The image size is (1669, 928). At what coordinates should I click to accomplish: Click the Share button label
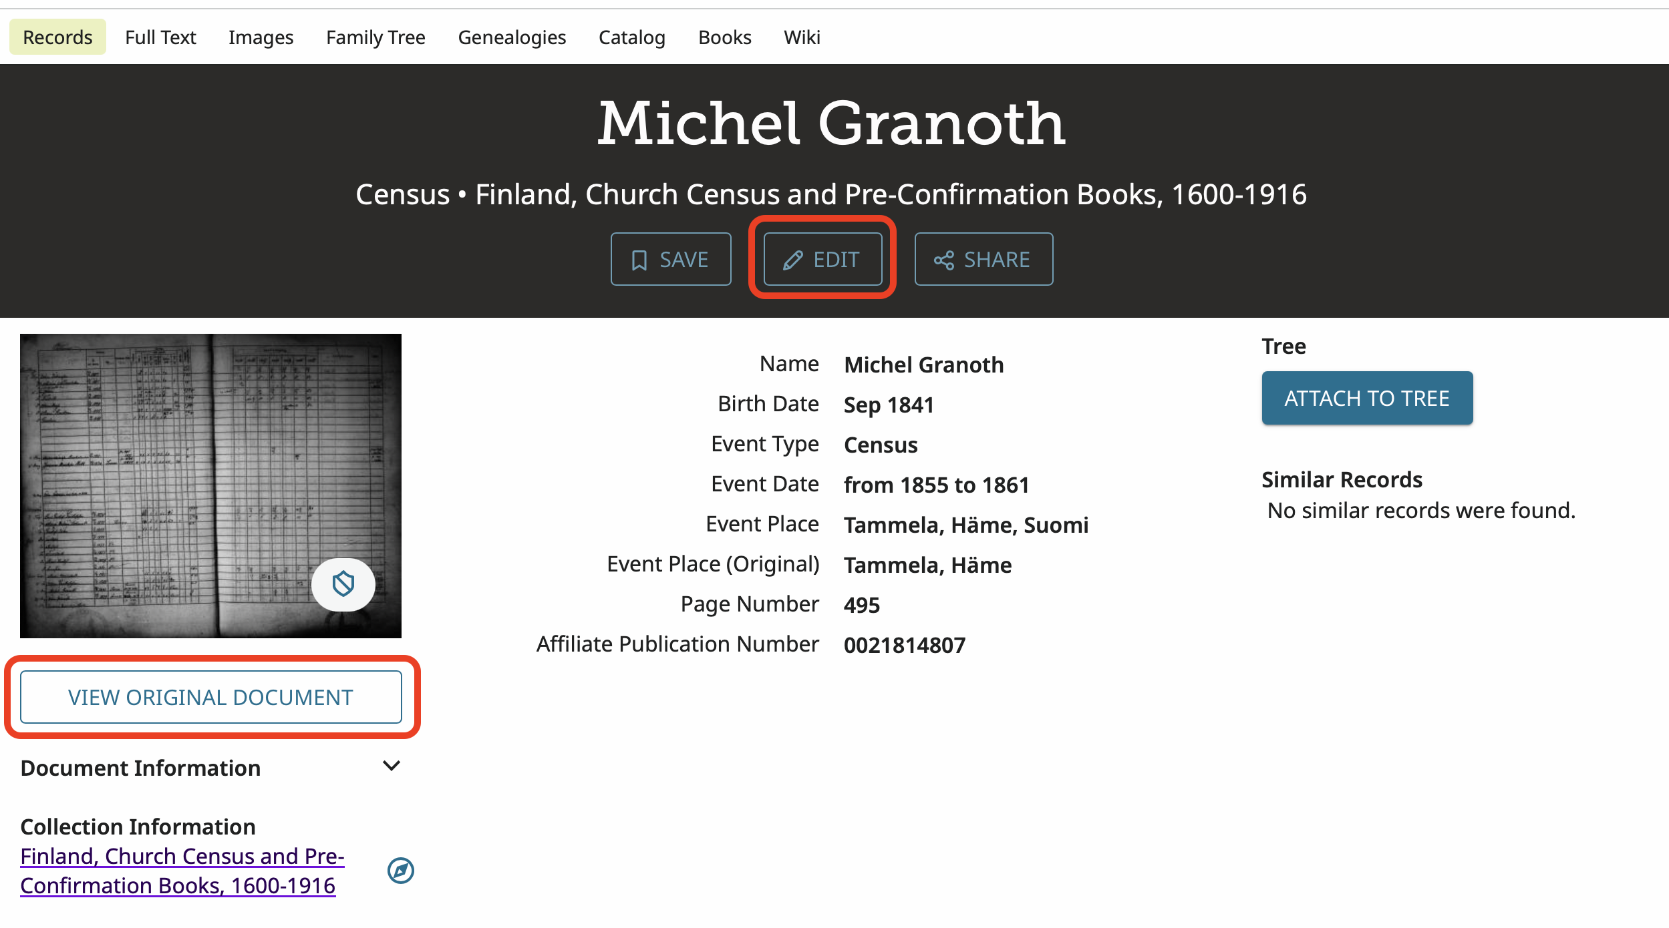996,260
